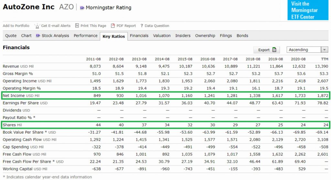Switch to the Ownership tab

click(205, 35)
